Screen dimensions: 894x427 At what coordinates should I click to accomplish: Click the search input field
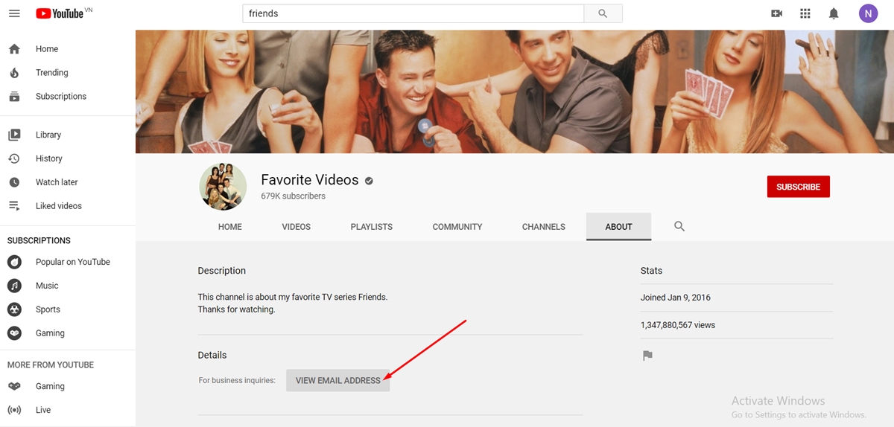pos(413,13)
